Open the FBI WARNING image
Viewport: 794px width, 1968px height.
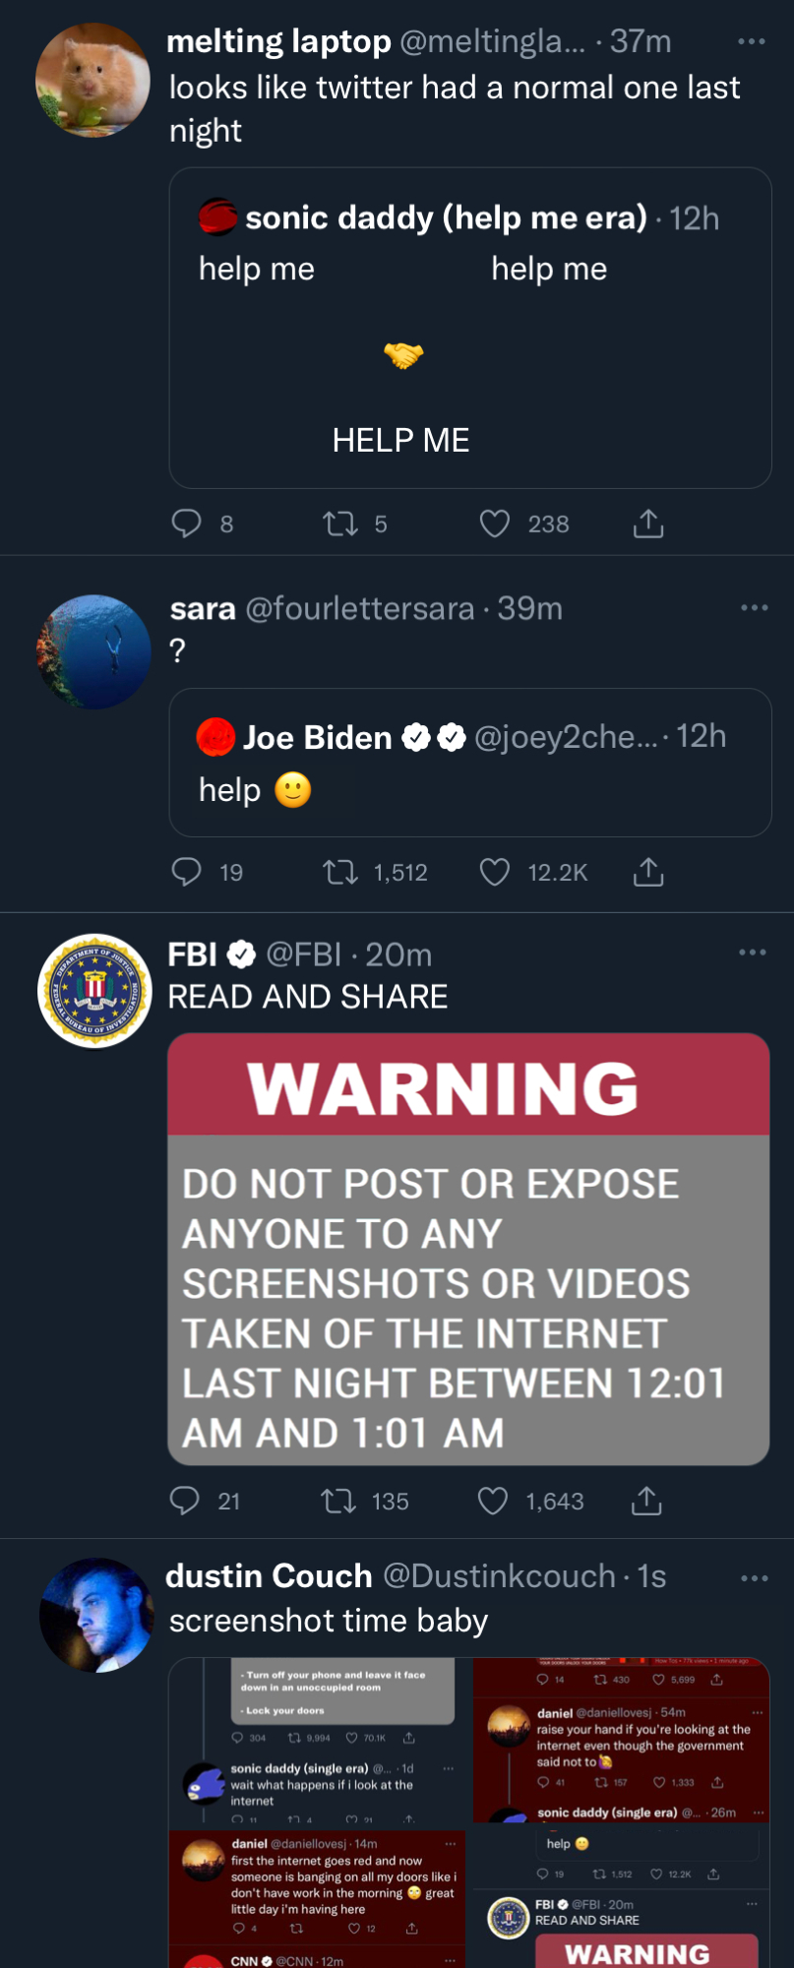coord(468,1249)
